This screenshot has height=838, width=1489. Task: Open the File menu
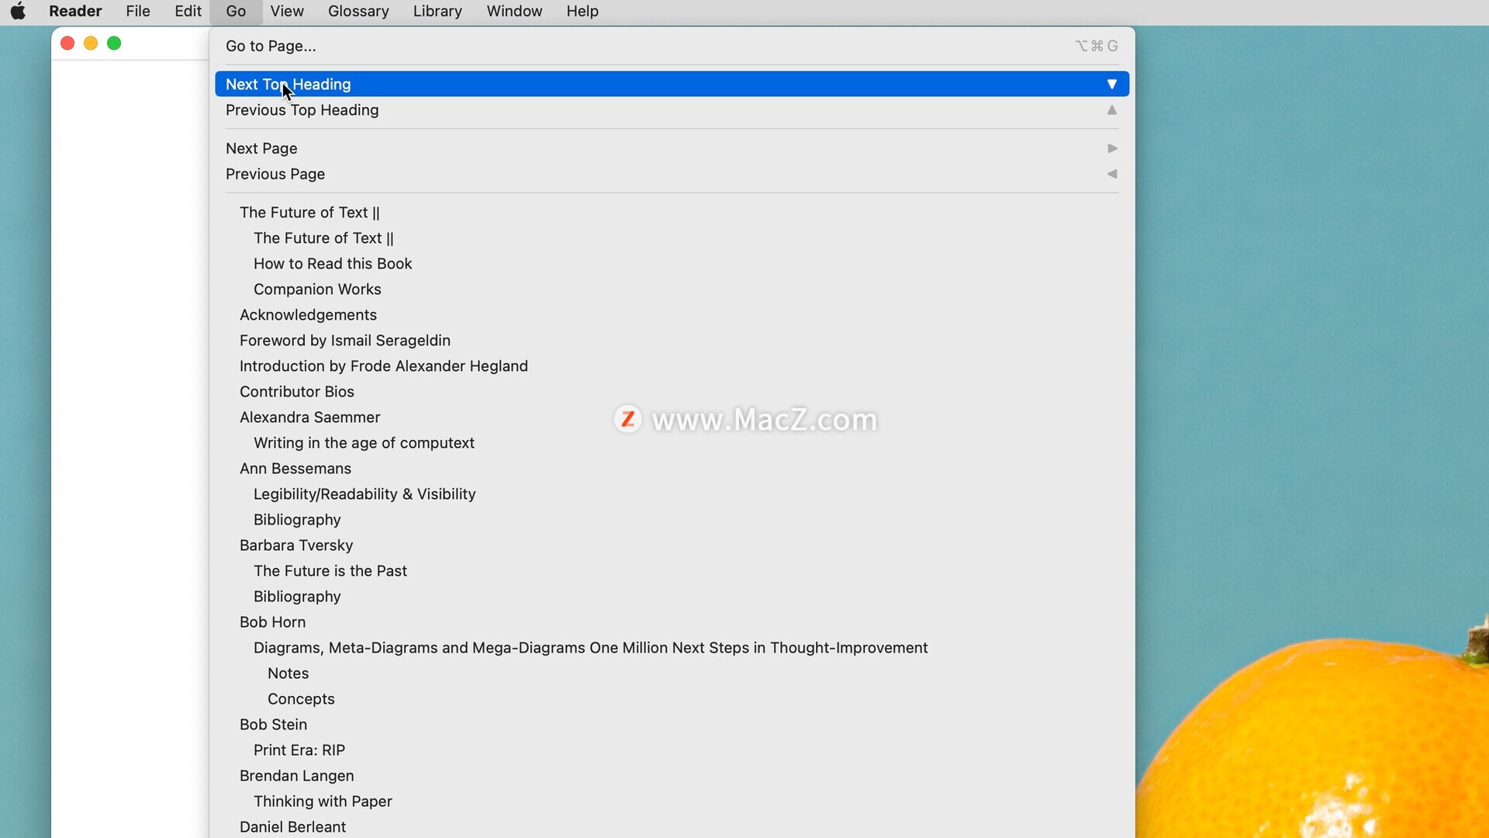138,12
